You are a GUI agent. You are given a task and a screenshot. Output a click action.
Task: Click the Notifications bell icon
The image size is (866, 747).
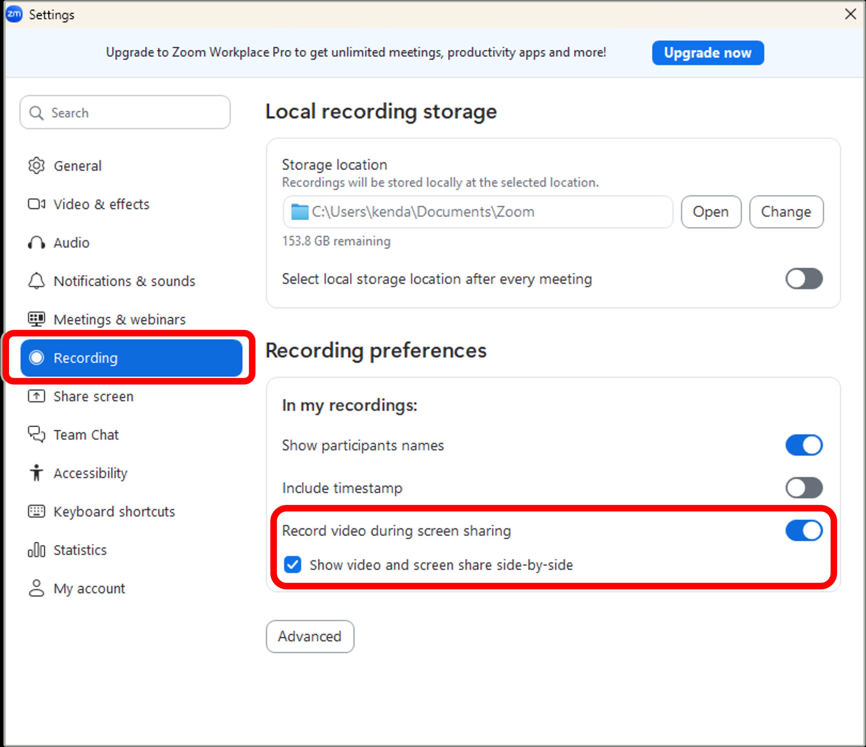36,281
